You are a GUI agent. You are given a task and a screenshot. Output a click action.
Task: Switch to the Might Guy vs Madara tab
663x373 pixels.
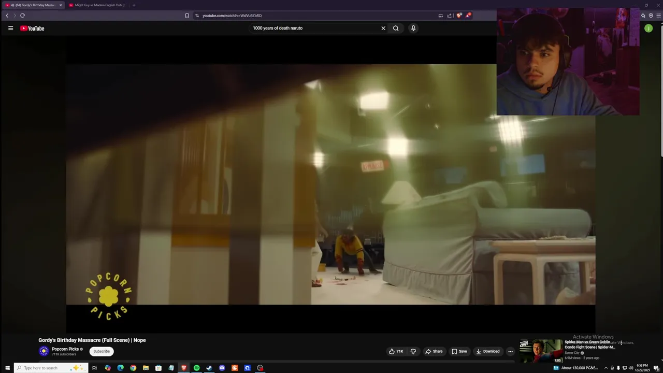pyautogui.click(x=96, y=5)
